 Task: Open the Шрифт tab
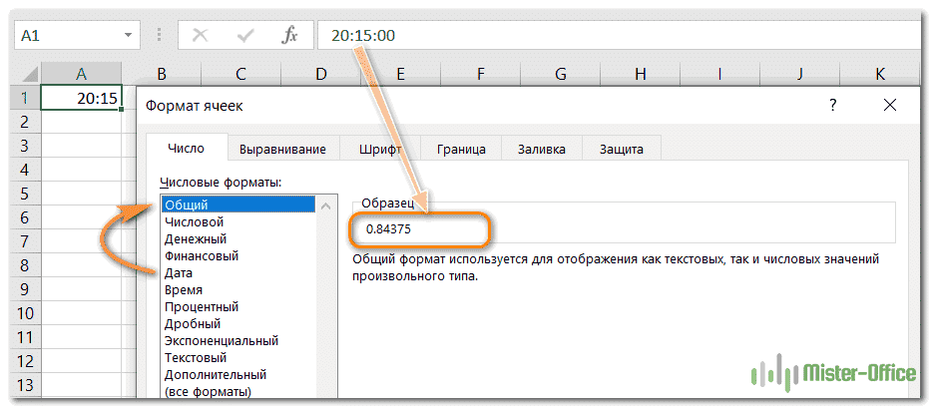(x=379, y=149)
